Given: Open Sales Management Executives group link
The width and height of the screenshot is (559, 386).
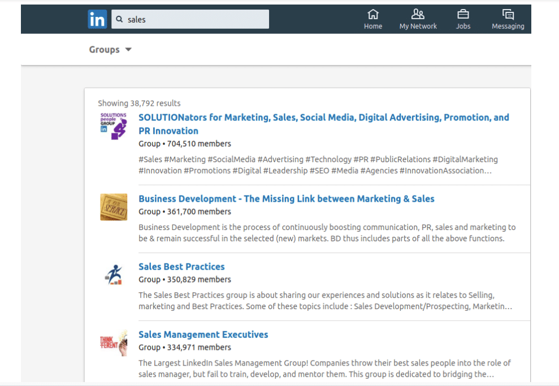Looking at the screenshot, I should (203, 335).
